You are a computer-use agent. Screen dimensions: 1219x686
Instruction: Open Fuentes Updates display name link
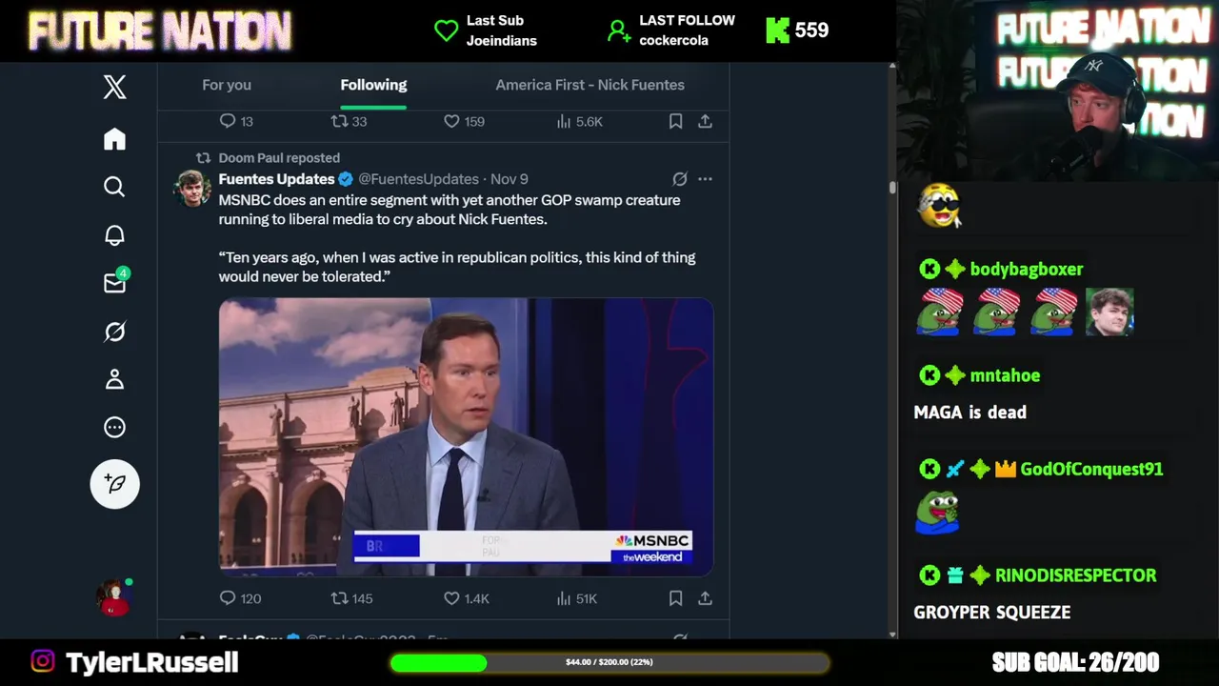point(276,179)
